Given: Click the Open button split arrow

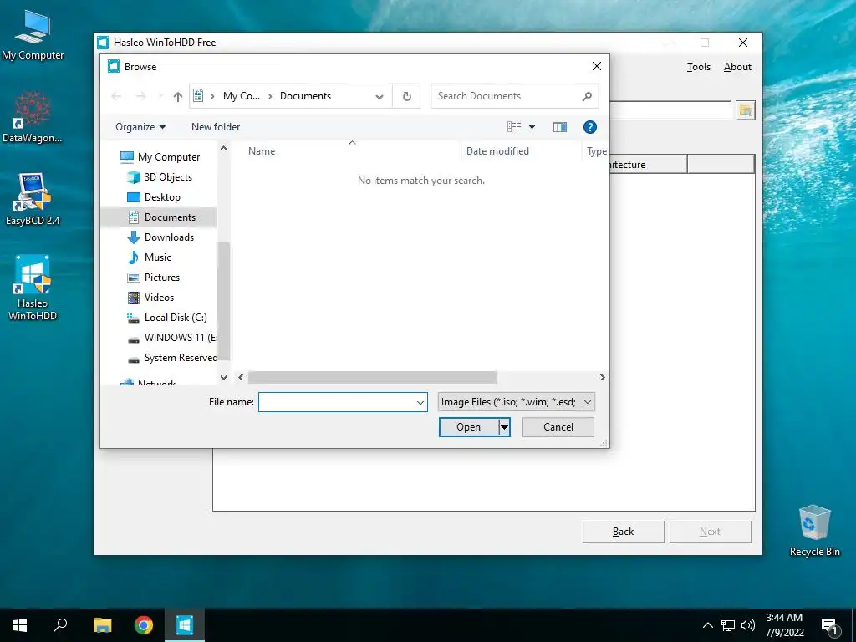Looking at the screenshot, I should [x=504, y=427].
